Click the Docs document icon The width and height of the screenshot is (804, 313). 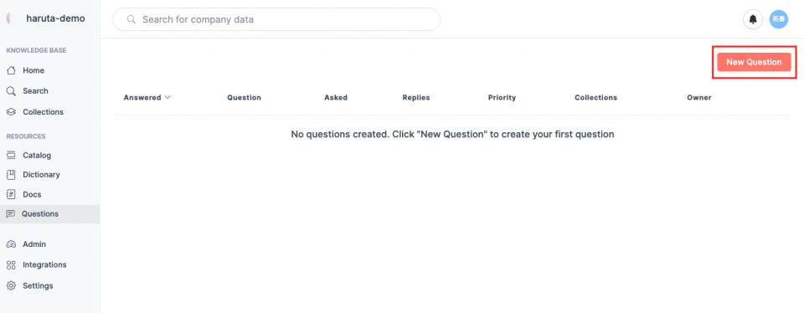11,195
